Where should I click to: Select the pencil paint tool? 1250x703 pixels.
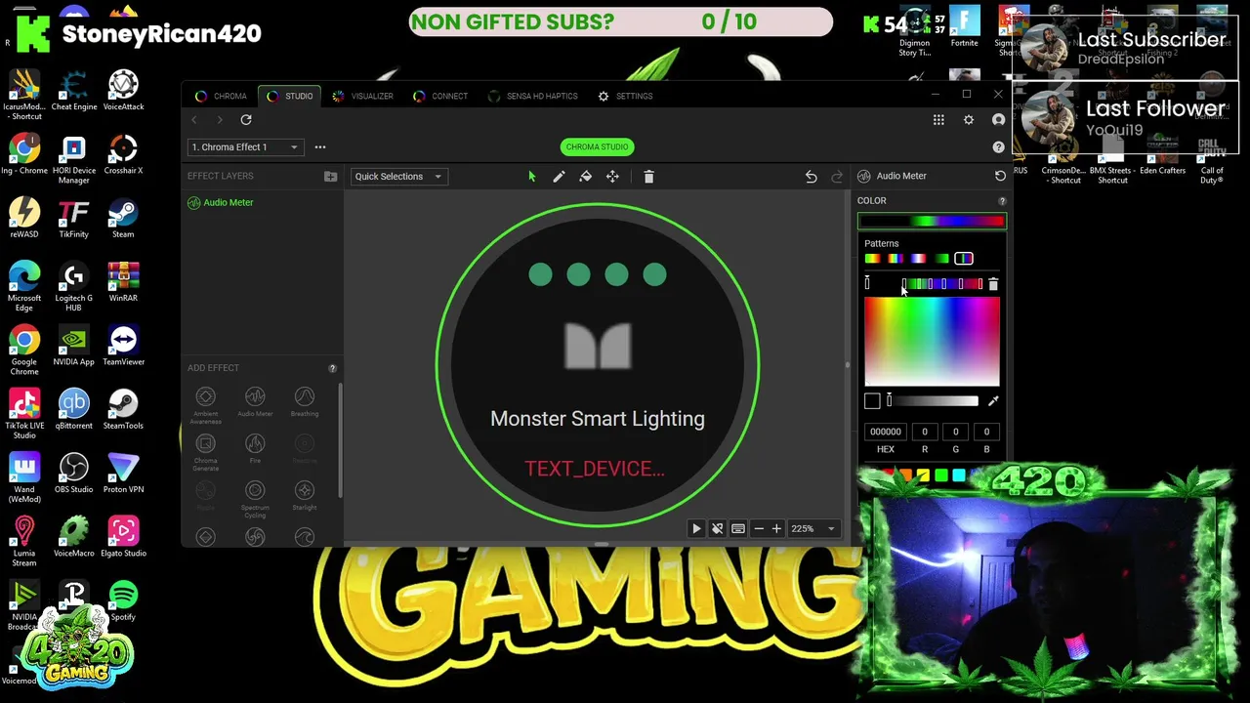[559, 177]
